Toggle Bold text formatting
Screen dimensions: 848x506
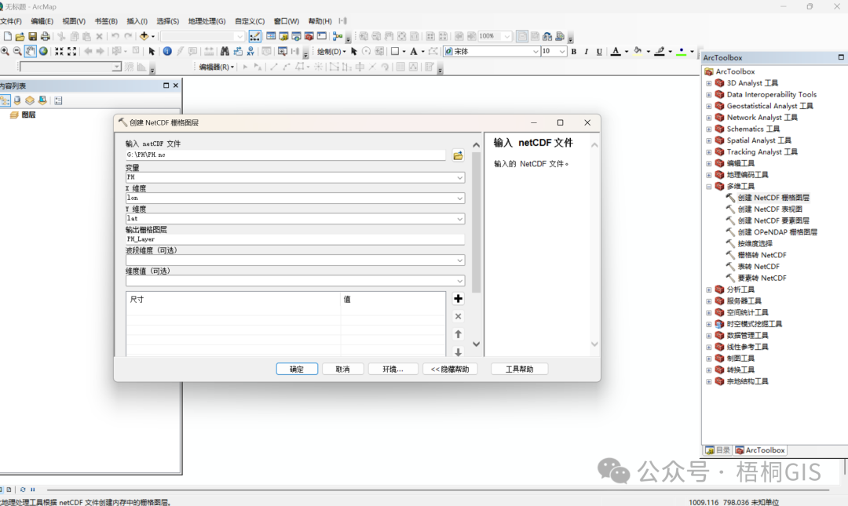point(574,51)
